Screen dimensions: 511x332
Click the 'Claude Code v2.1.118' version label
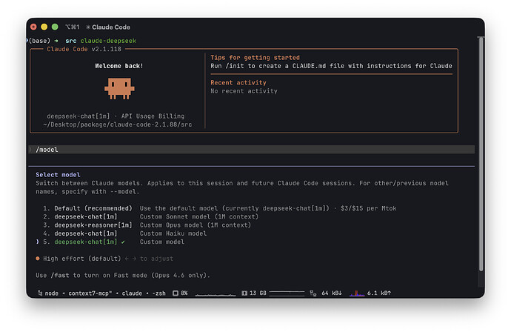click(x=84, y=49)
